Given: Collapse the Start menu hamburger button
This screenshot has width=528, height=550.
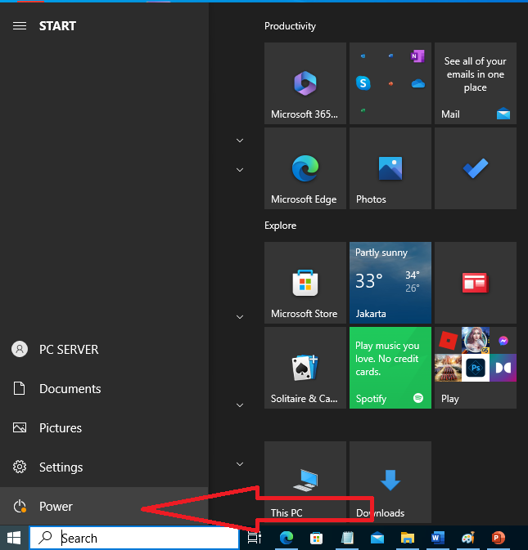Looking at the screenshot, I should click(x=20, y=26).
